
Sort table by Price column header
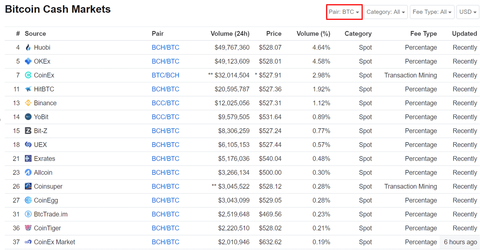pyautogui.click(x=274, y=34)
